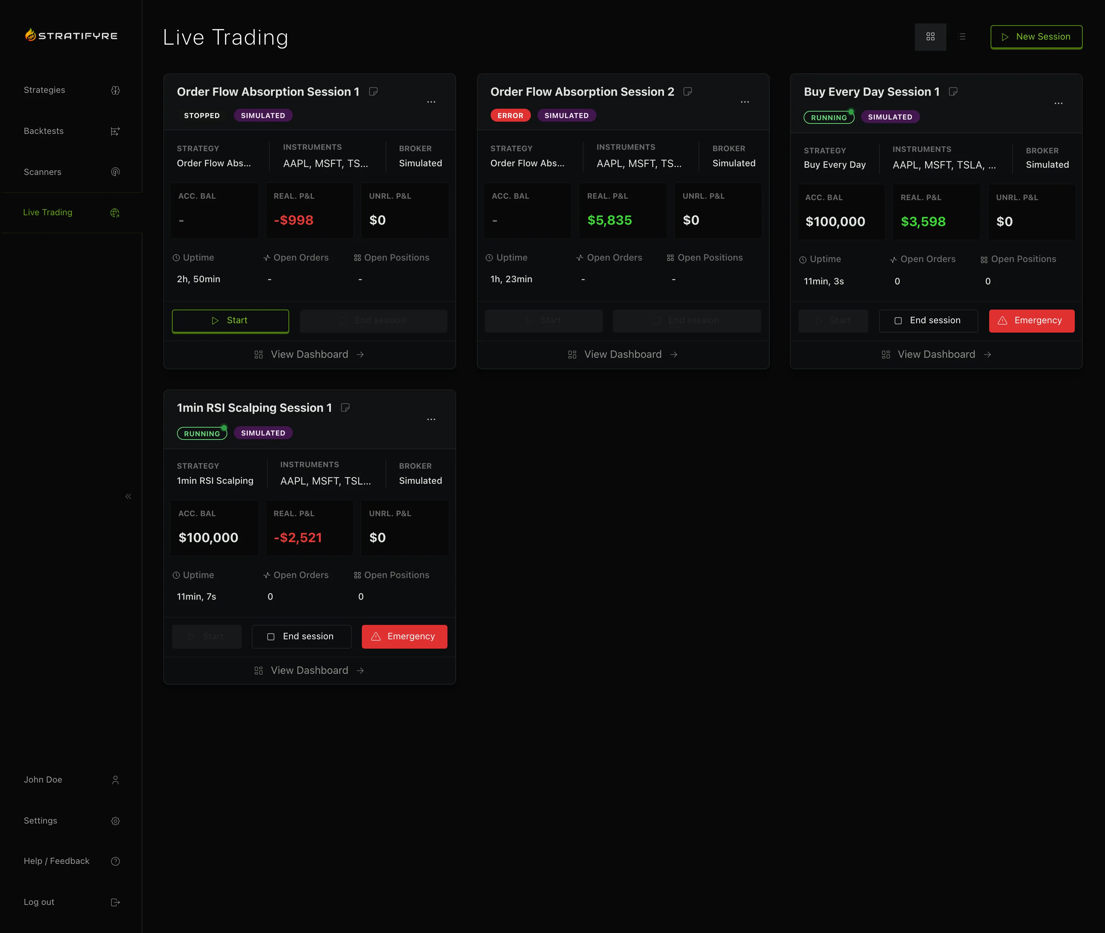Open the Backtests chart icon
The height and width of the screenshot is (933, 1105).
115,131
